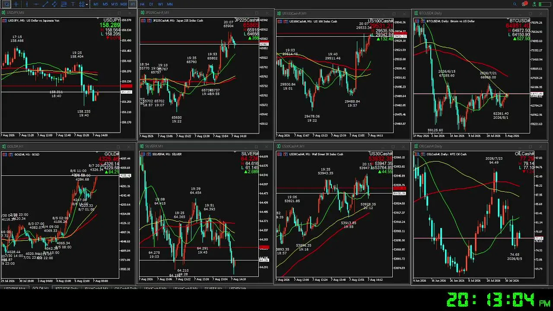553x311 pixels.
Task: Expand the shapes tool dropdown arrow
Action: point(87,4)
